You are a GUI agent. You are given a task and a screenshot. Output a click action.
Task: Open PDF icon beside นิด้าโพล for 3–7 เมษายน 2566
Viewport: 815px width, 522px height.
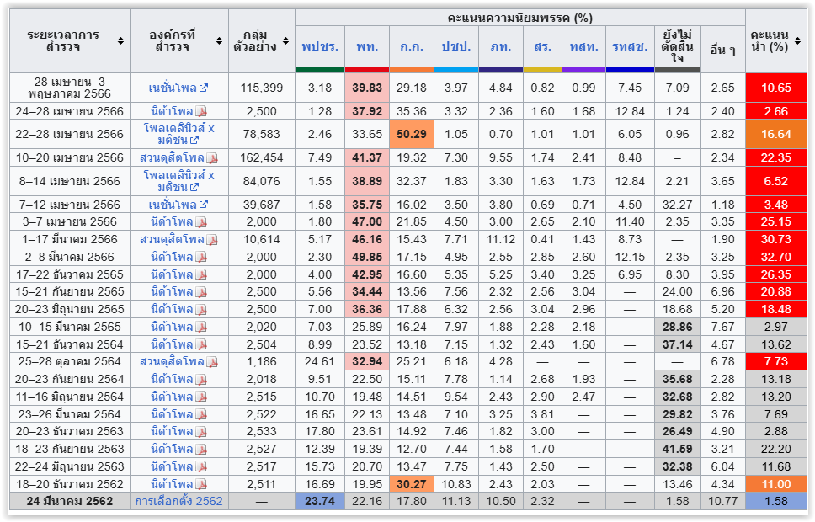[x=202, y=222]
